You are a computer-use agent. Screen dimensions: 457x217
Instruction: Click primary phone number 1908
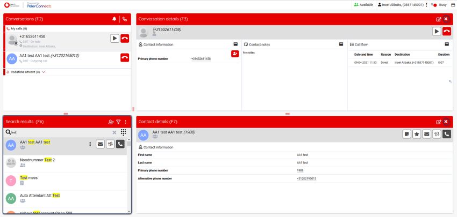tap(300, 170)
